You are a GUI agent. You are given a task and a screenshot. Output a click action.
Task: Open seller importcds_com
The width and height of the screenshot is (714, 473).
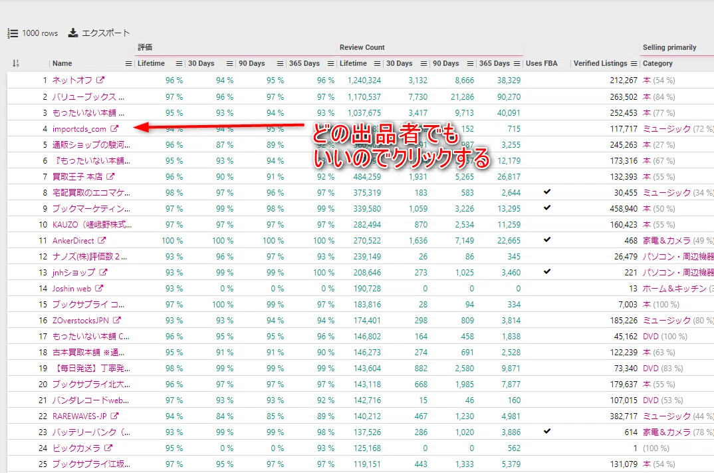coord(79,129)
